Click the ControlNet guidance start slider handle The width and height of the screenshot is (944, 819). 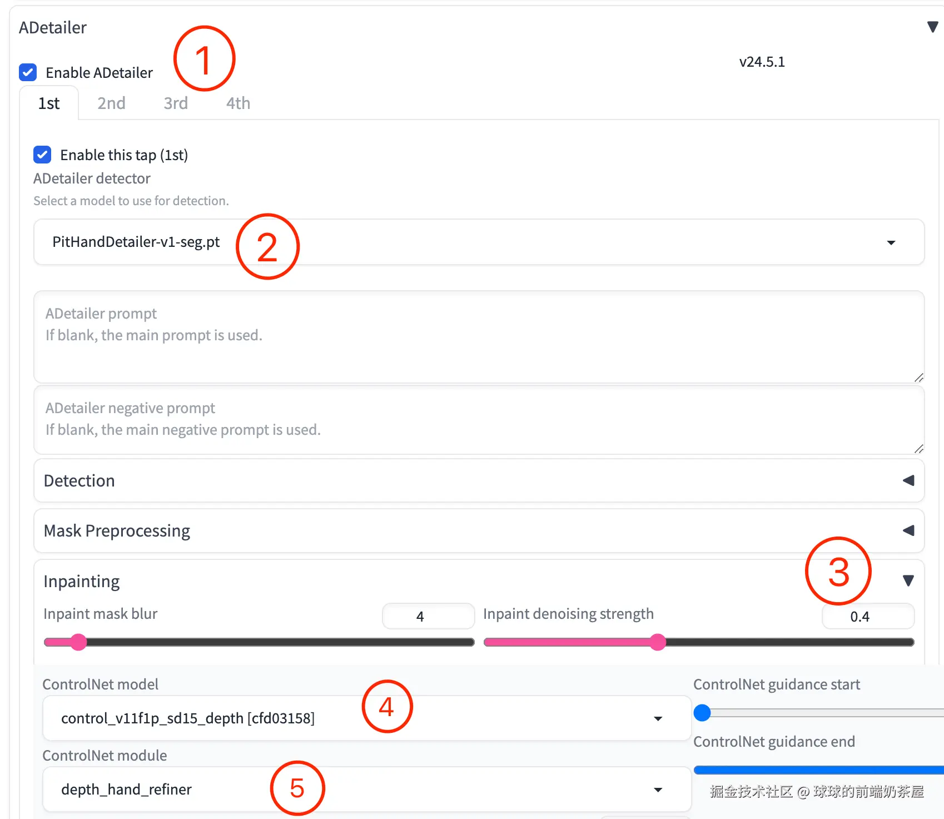[702, 712]
